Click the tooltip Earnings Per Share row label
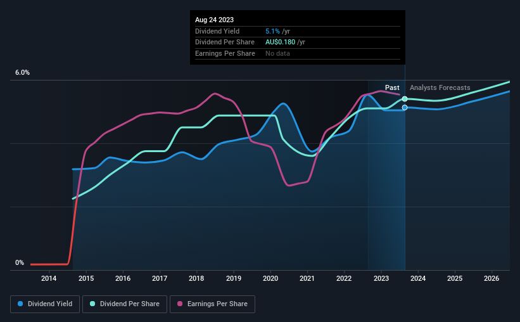The image size is (520, 322). click(x=225, y=53)
